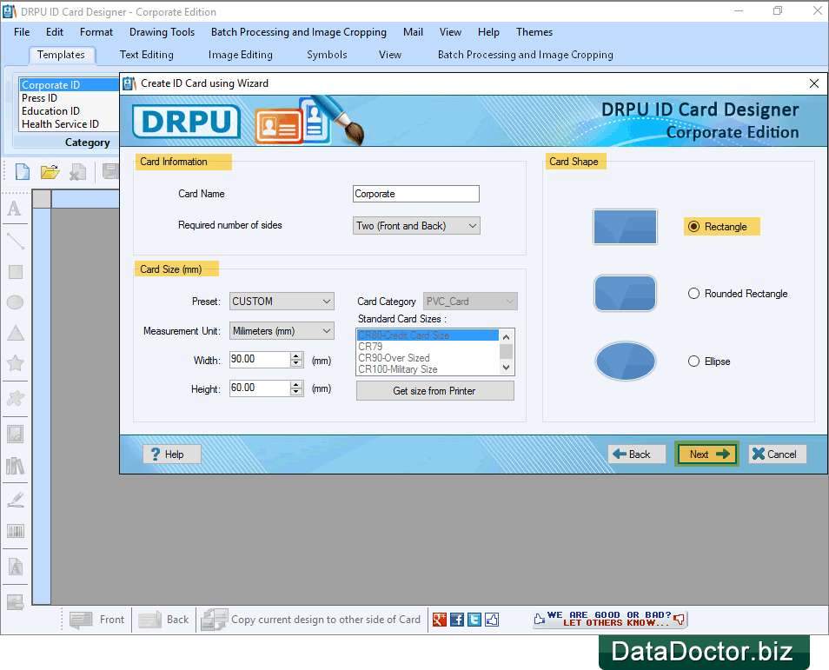Click the Cancel button
Viewport: 829px width, 670px height.
777,454
